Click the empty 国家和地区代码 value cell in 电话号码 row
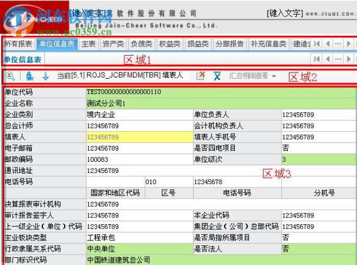This screenshot has width=357, height=265. 115,182
